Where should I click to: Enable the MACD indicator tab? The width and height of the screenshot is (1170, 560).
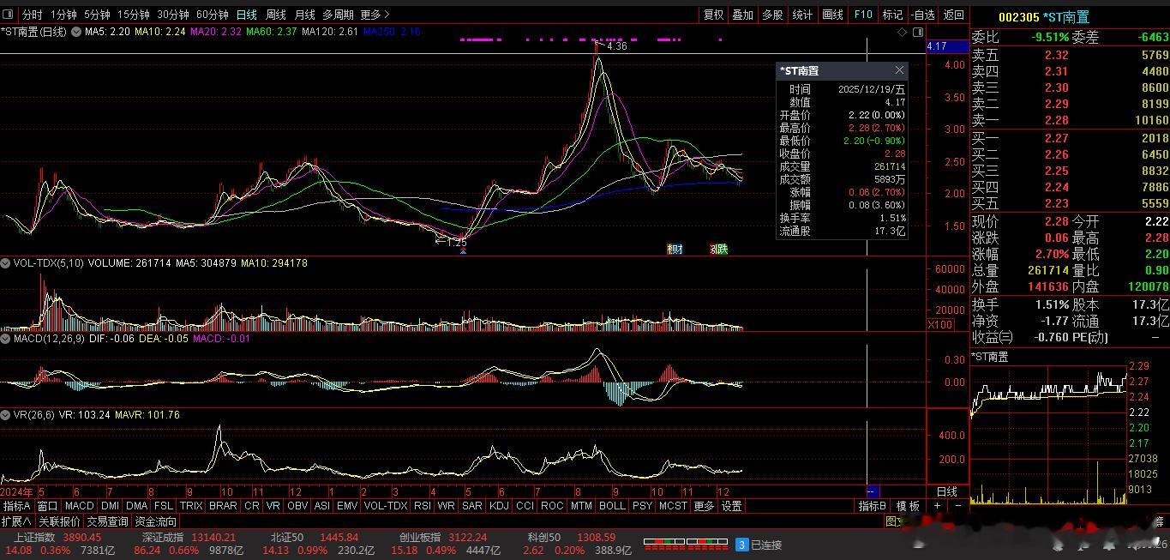pyautogui.click(x=79, y=506)
